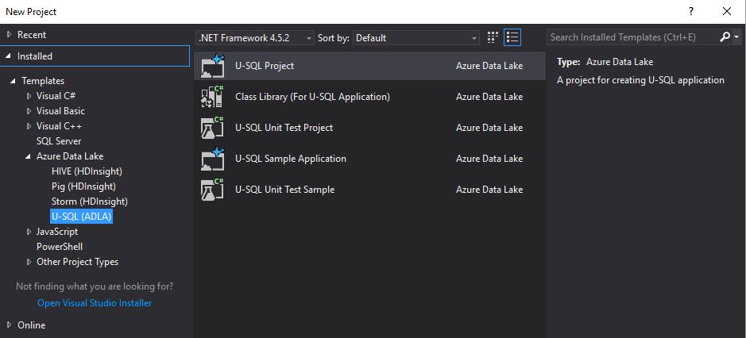Viewport: 746px width, 338px height.
Task: Click Azure Data Lake in Class Library row
Action: (x=489, y=97)
